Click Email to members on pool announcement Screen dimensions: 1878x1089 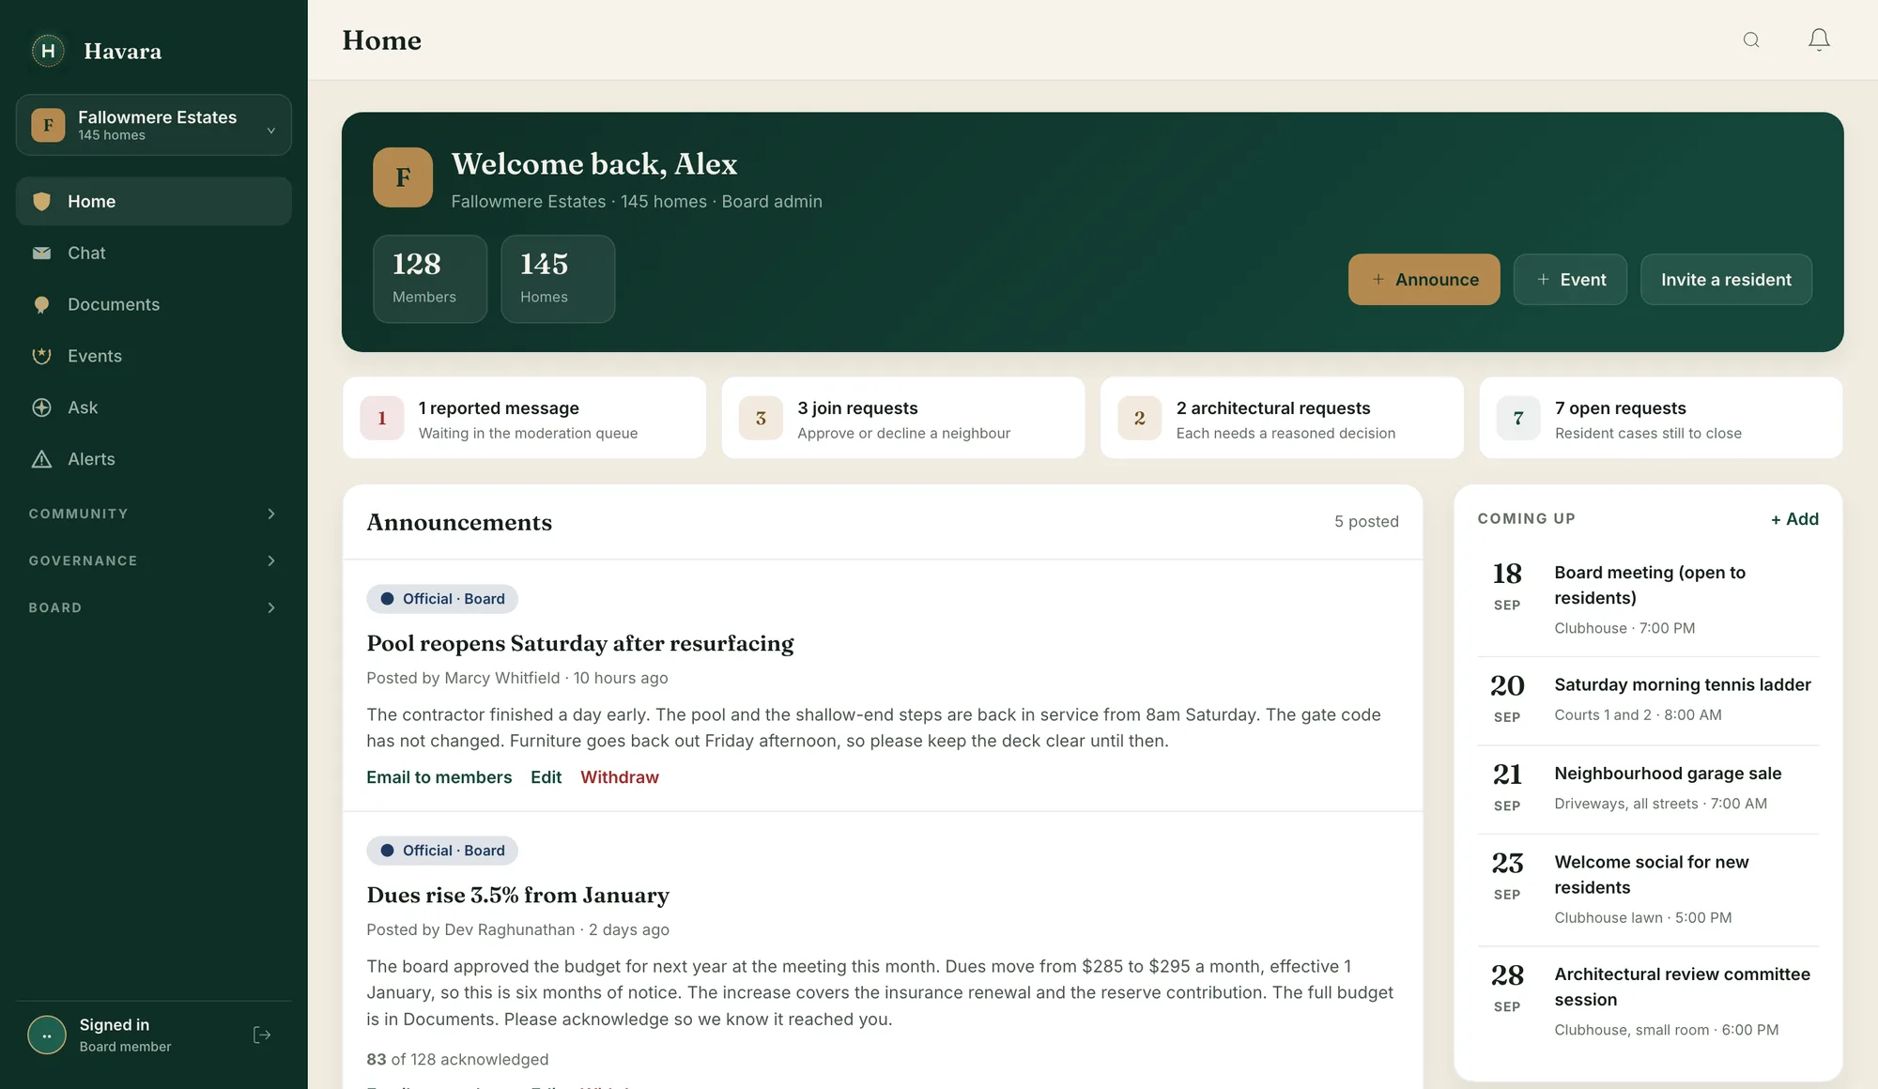click(439, 777)
